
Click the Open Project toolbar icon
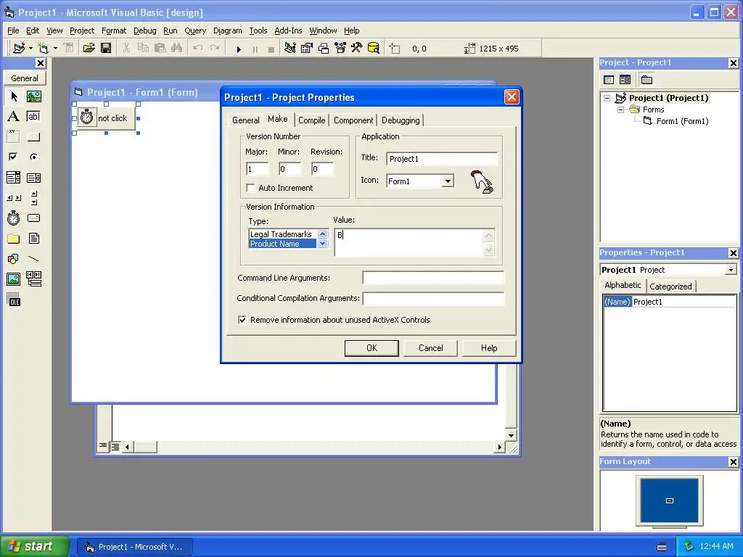click(89, 48)
